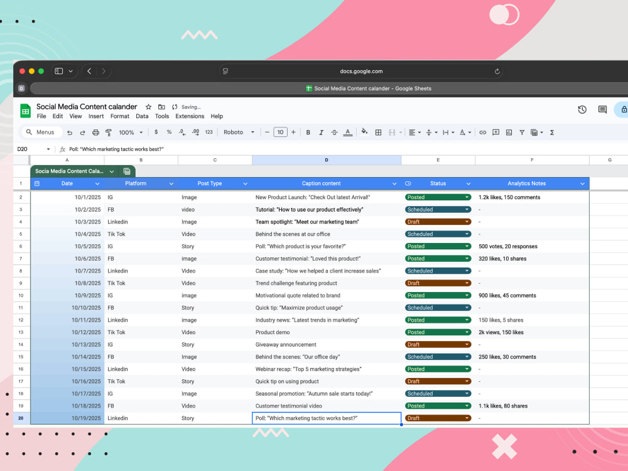Open table options dropdown in toolbar
The width and height of the screenshot is (628, 471).
(x=537, y=133)
